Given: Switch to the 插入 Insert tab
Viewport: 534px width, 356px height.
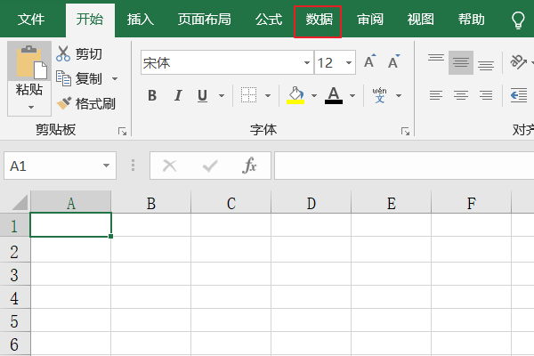Looking at the screenshot, I should click(141, 20).
